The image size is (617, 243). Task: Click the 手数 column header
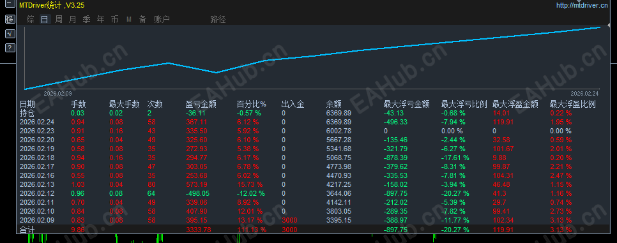click(x=79, y=104)
